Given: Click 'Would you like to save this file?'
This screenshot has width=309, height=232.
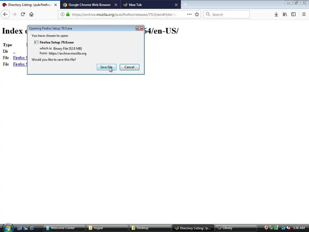Looking at the screenshot, I should [54, 60].
